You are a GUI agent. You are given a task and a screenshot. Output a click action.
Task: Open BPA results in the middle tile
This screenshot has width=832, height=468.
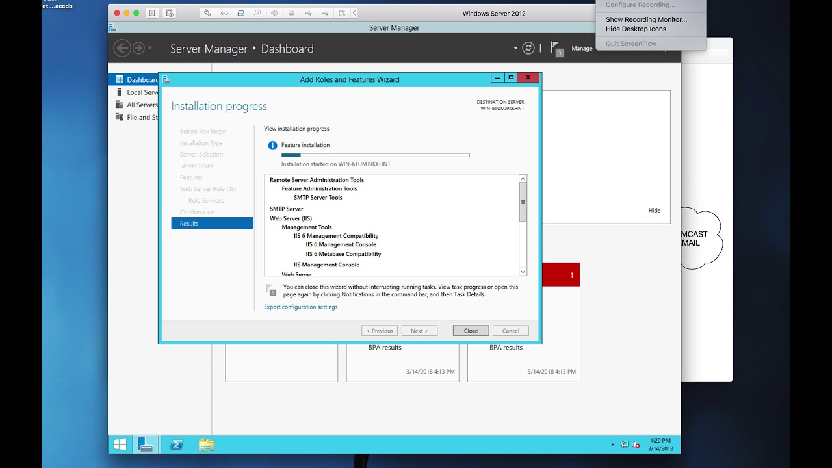pyautogui.click(x=385, y=348)
